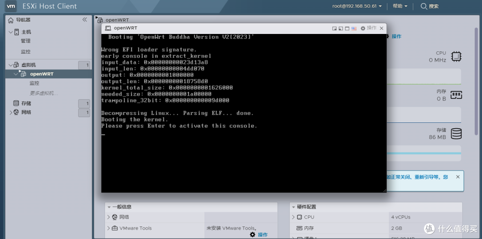482x239 pixels.
Task: Click the console full-screen window icon
Action: 347,28
